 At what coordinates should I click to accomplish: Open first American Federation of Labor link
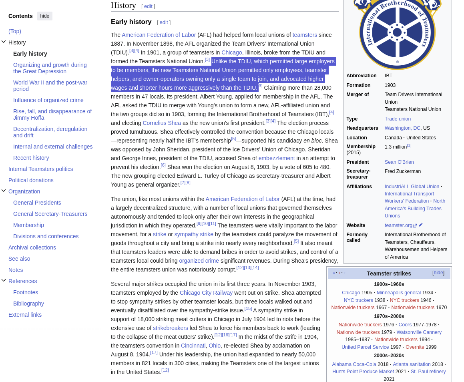tap(159, 35)
